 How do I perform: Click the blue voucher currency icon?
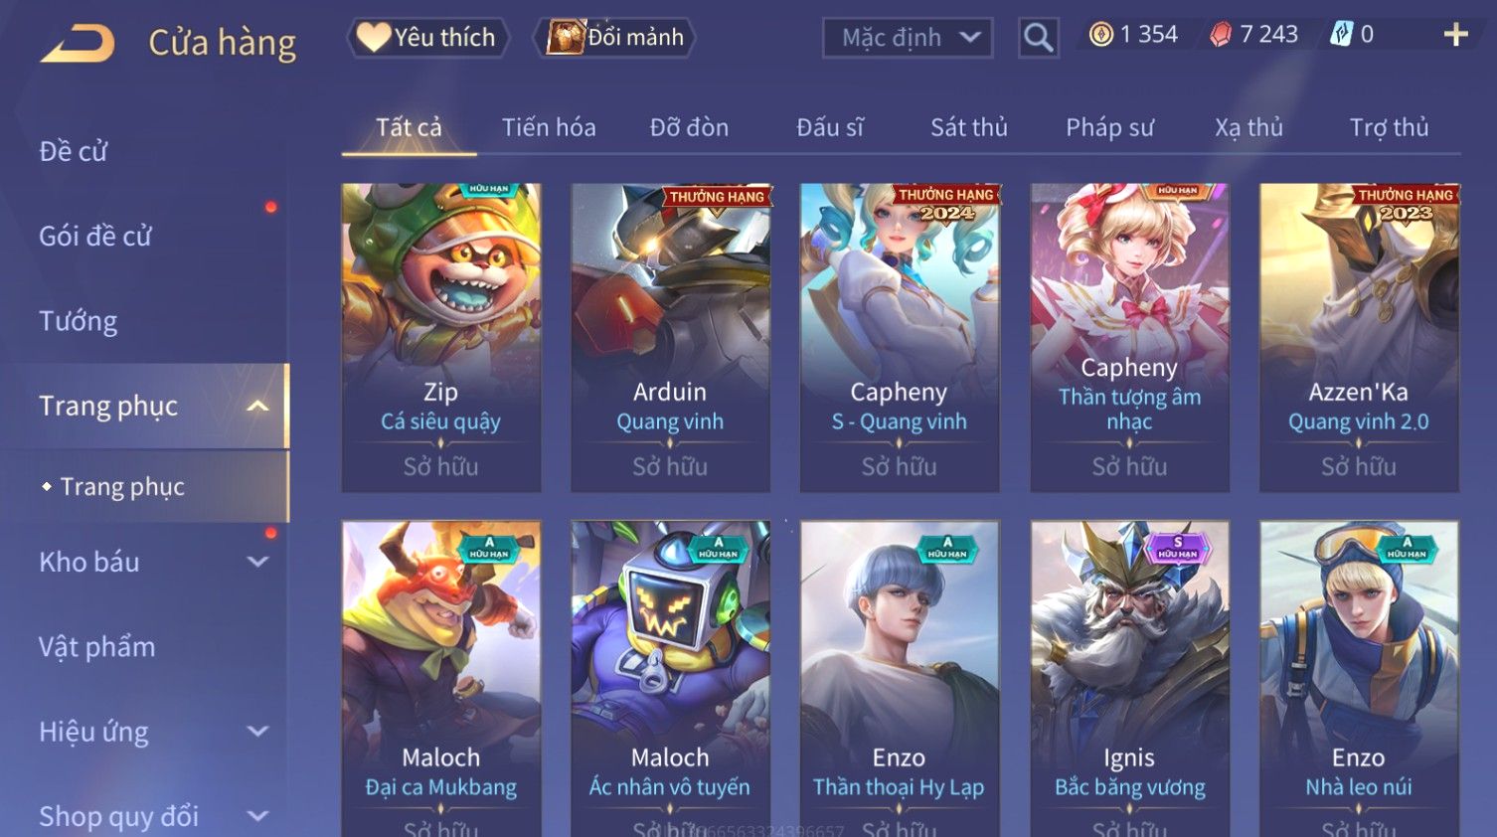point(1341,35)
